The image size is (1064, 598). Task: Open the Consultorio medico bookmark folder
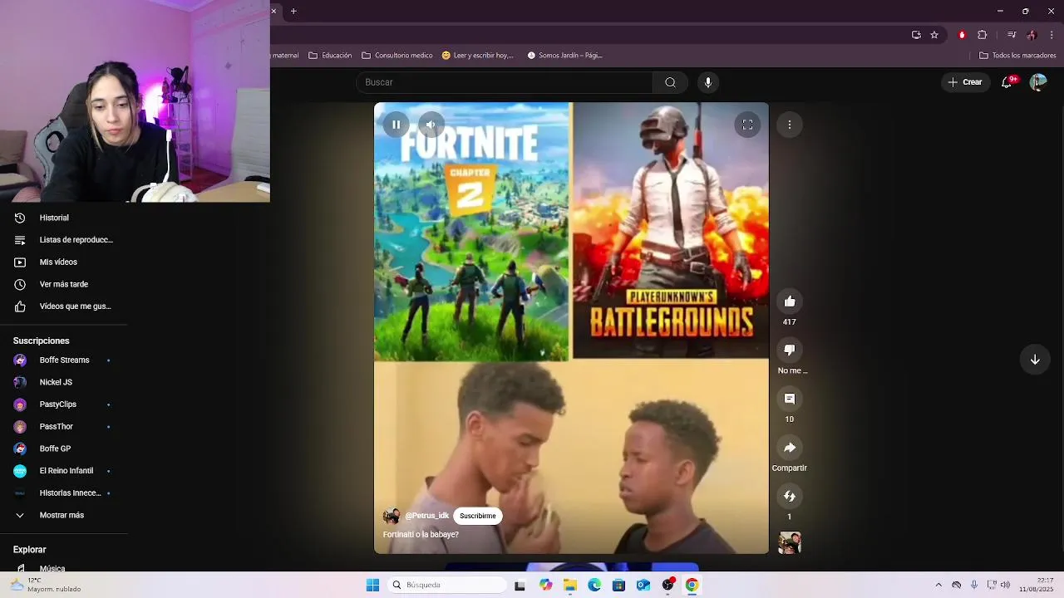[x=397, y=56]
